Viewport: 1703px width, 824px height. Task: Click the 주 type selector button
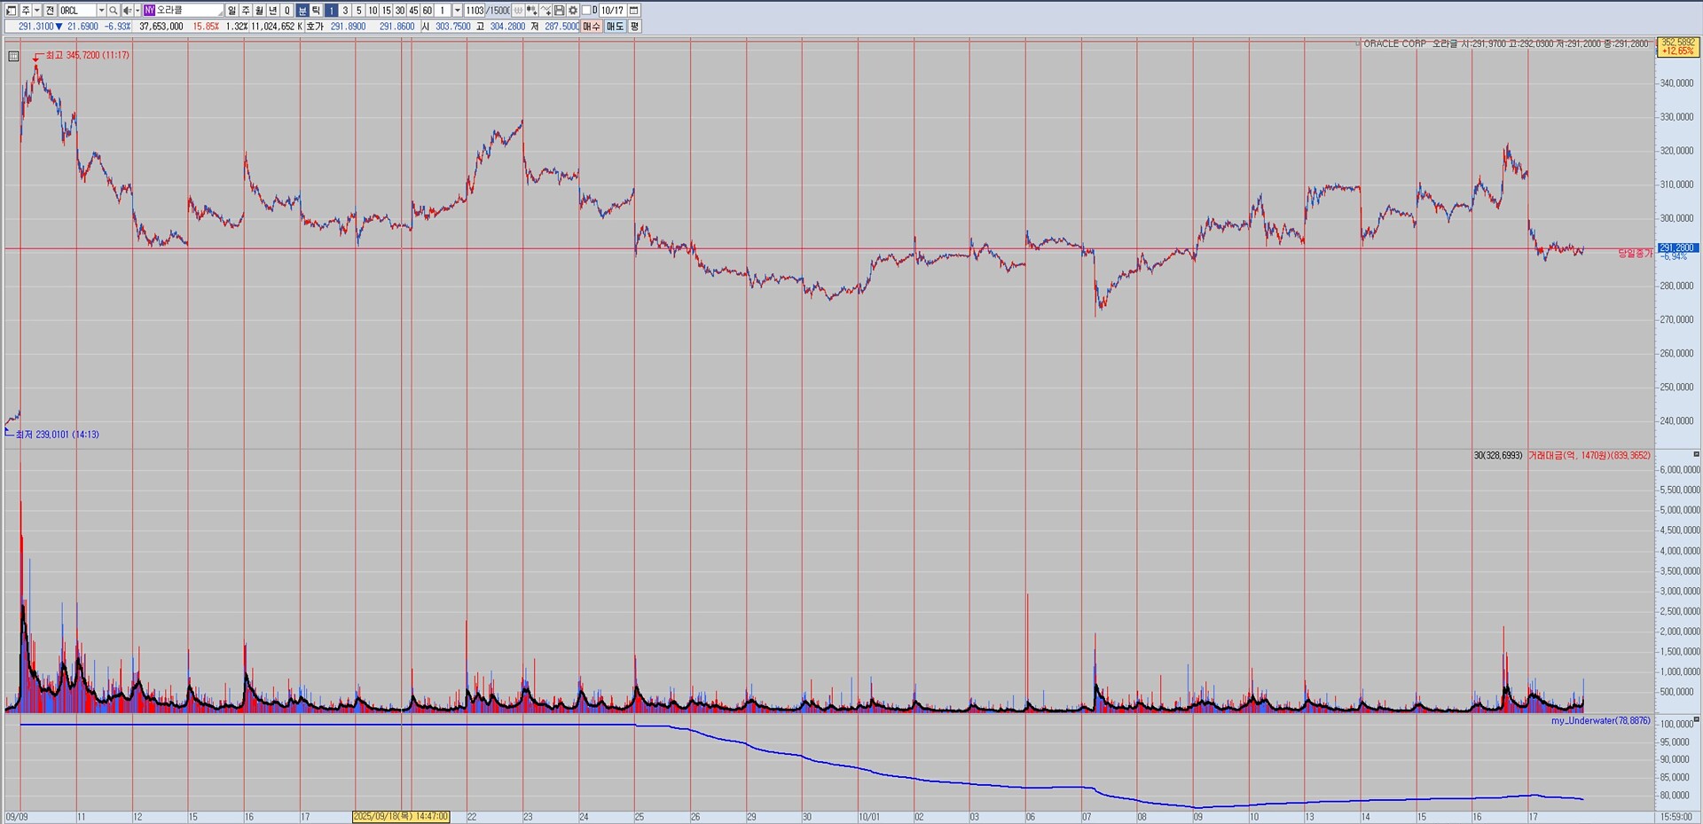25,11
